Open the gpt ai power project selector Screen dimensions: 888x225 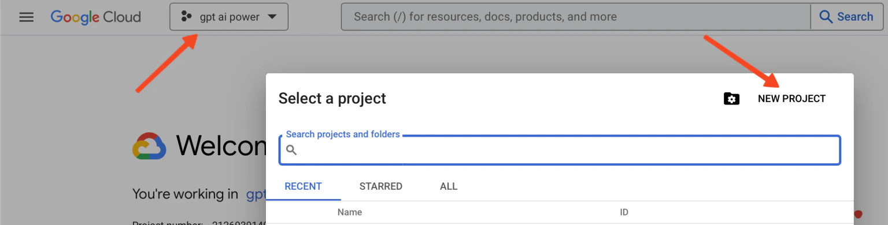229,17
